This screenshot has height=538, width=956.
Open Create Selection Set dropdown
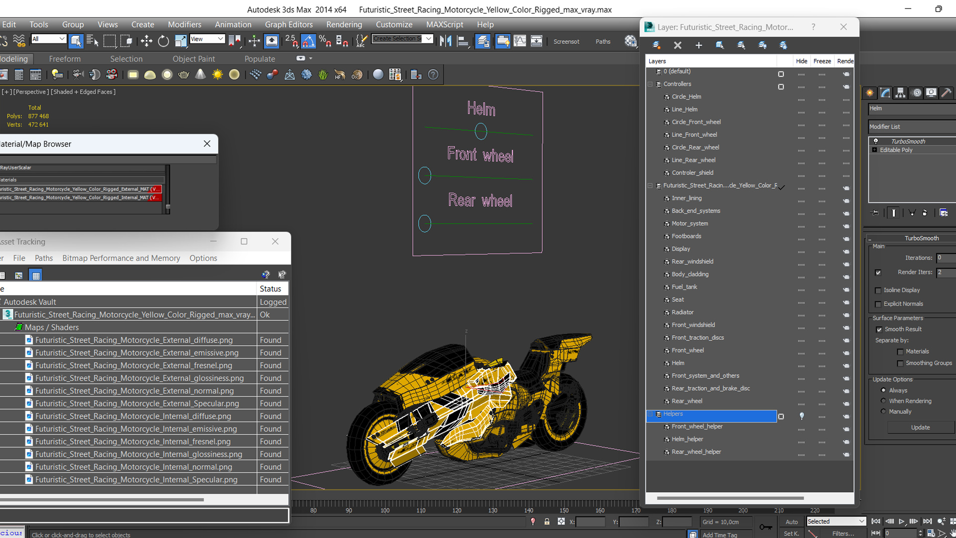pos(402,39)
